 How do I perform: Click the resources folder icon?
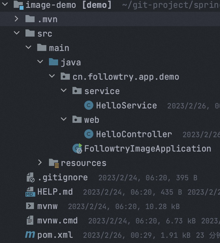pos(54,163)
